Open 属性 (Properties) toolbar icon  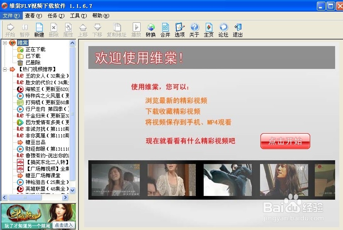tap(68, 30)
